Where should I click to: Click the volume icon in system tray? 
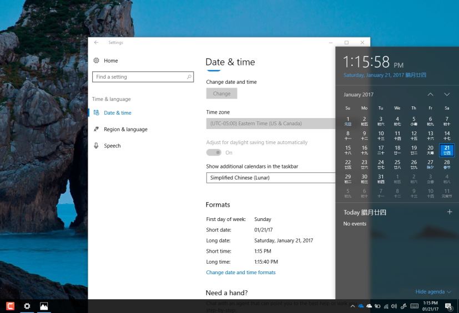coord(394,306)
